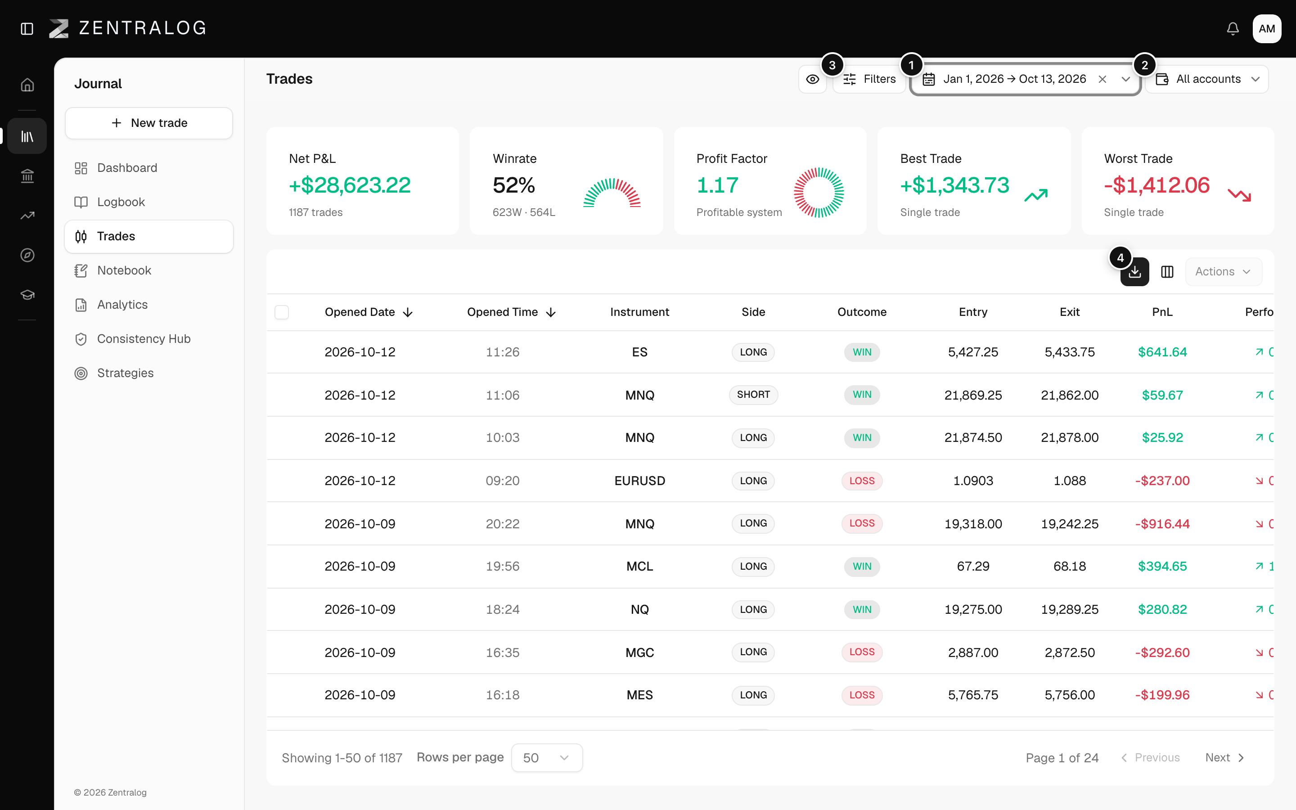1296x810 pixels.
Task: Create a New trade
Action: (x=149, y=123)
